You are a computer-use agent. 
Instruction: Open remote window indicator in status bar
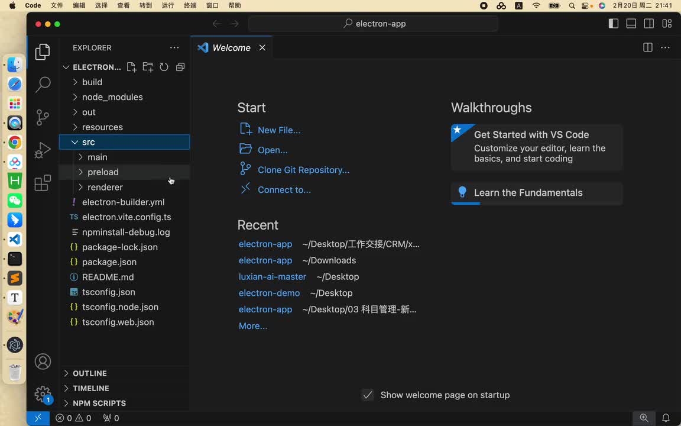(38, 418)
